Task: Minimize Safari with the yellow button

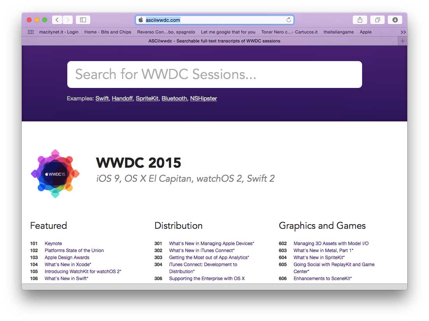Action: (37, 20)
